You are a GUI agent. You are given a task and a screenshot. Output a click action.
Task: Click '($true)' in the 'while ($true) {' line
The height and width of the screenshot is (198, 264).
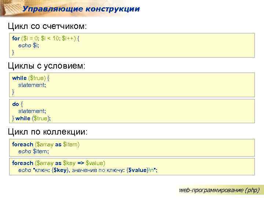tap(37, 78)
